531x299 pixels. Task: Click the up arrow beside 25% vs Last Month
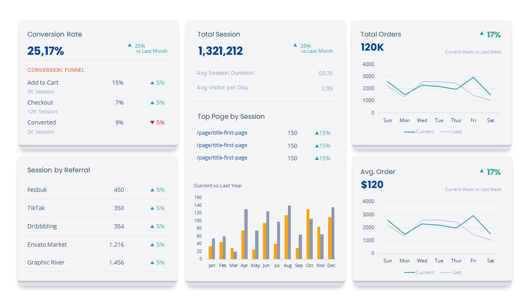point(130,45)
